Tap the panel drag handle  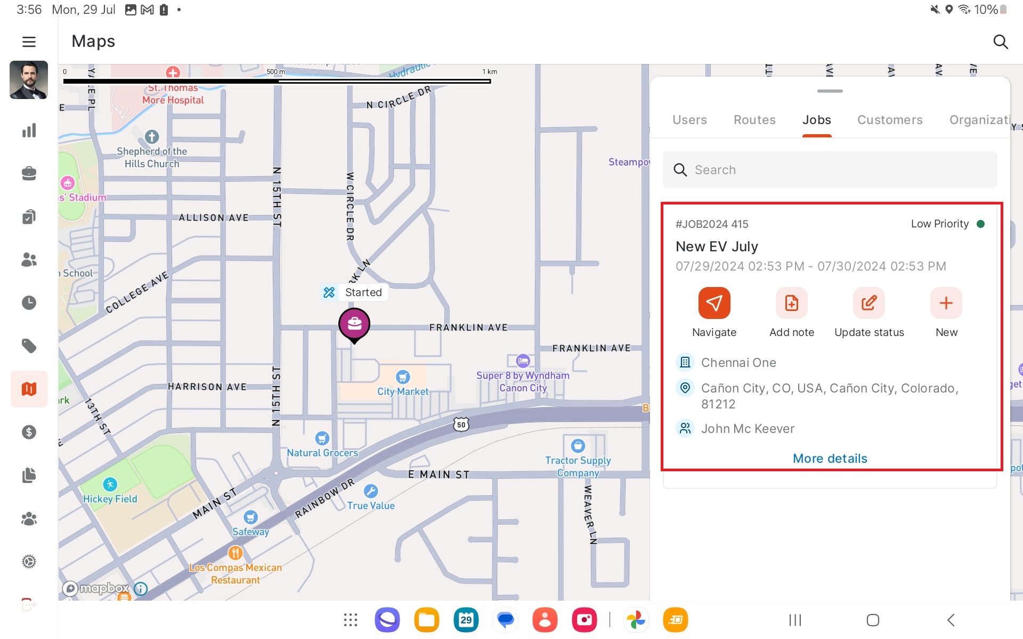830,91
